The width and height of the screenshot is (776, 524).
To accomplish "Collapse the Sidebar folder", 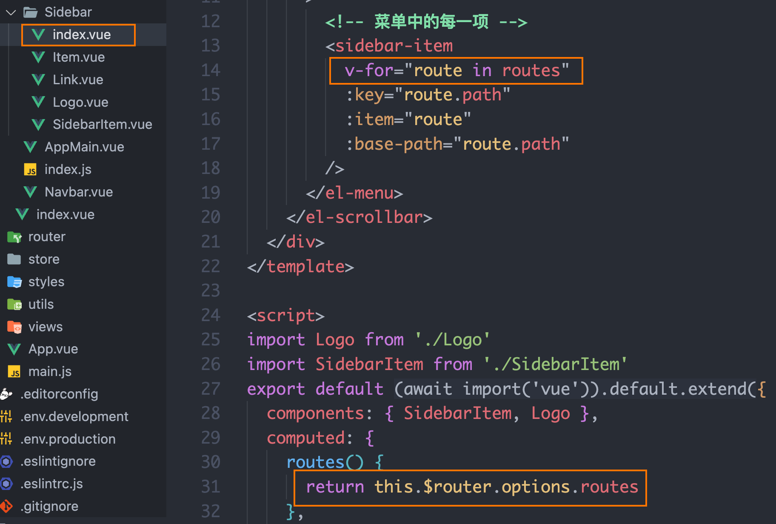I will point(10,12).
